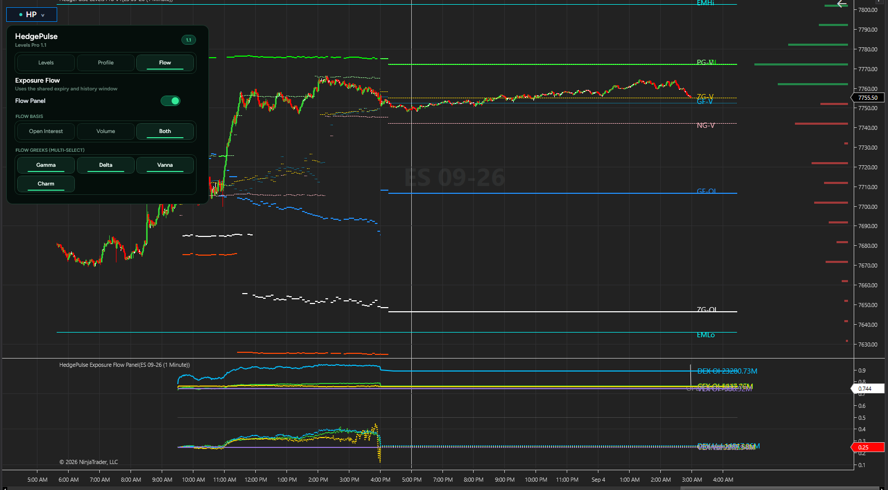
Task: Click the NG-V level label
Action: coord(706,126)
